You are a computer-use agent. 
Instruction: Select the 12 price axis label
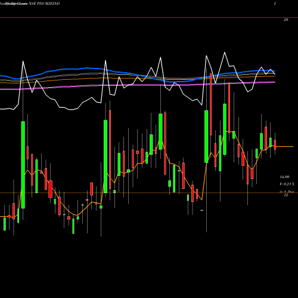[x=286, y=195]
